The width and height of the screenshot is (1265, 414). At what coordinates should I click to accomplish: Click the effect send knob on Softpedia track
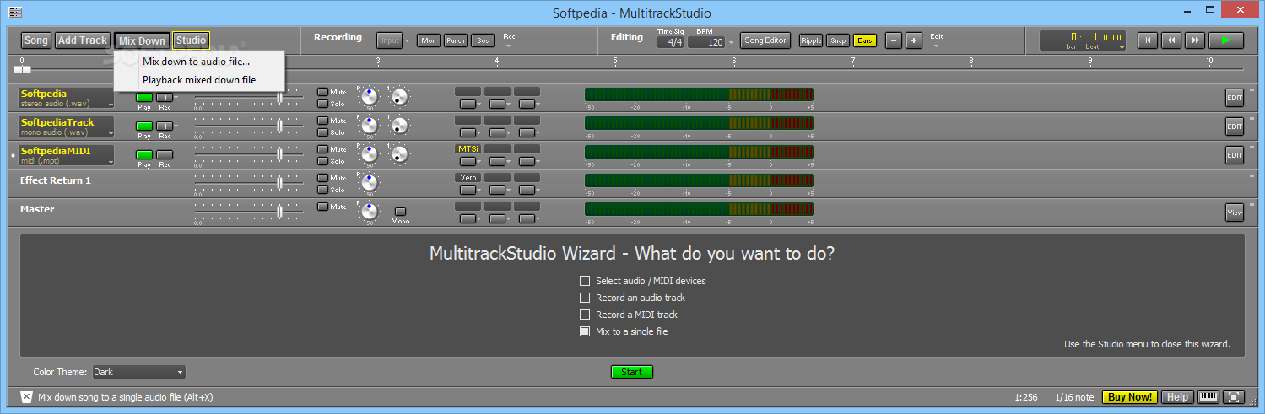pos(400,97)
